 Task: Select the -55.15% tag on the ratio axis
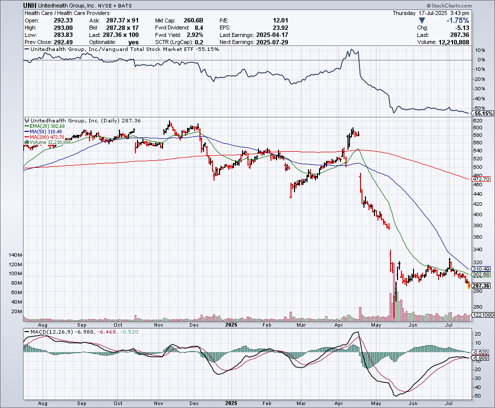[482, 113]
